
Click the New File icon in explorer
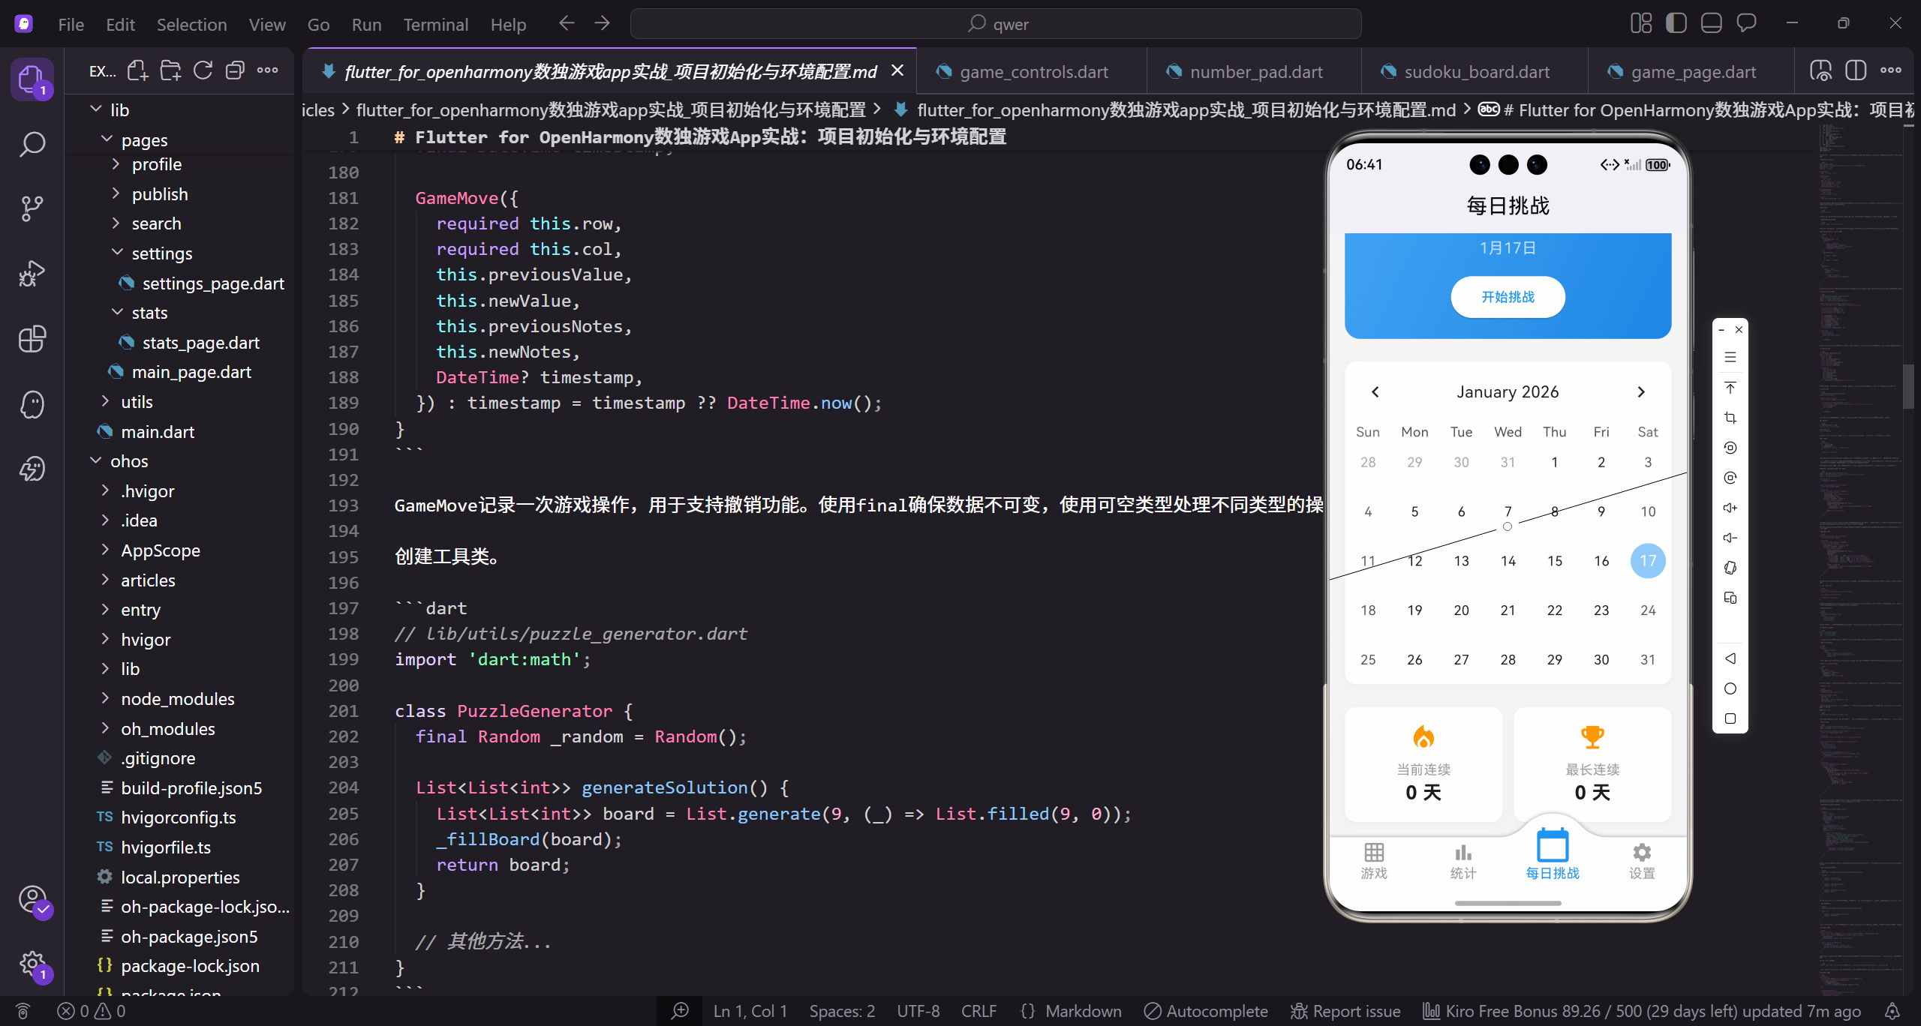[x=137, y=71]
